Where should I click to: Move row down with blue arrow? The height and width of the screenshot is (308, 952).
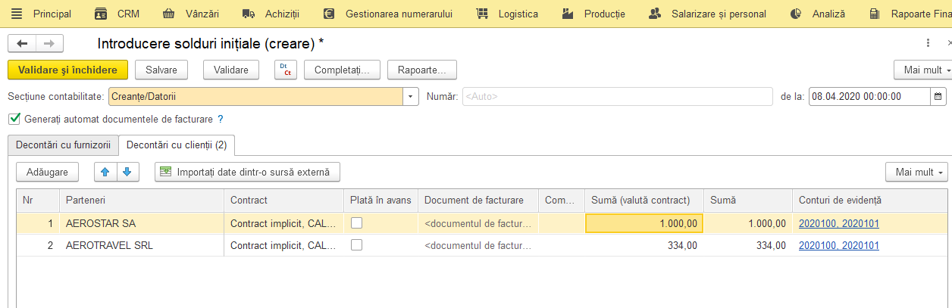point(127,172)
